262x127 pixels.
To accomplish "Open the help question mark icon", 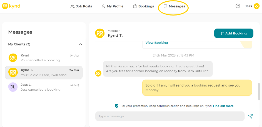I will coord(238,6).
